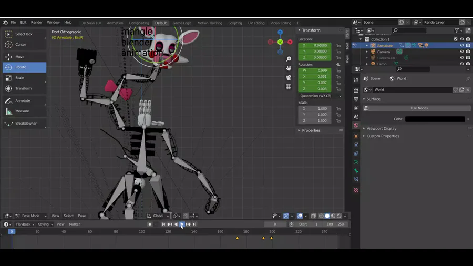Viewport: 473px width, 266px height.
Task: Switch to the Animation workspace tab
Action: (115, 23)
